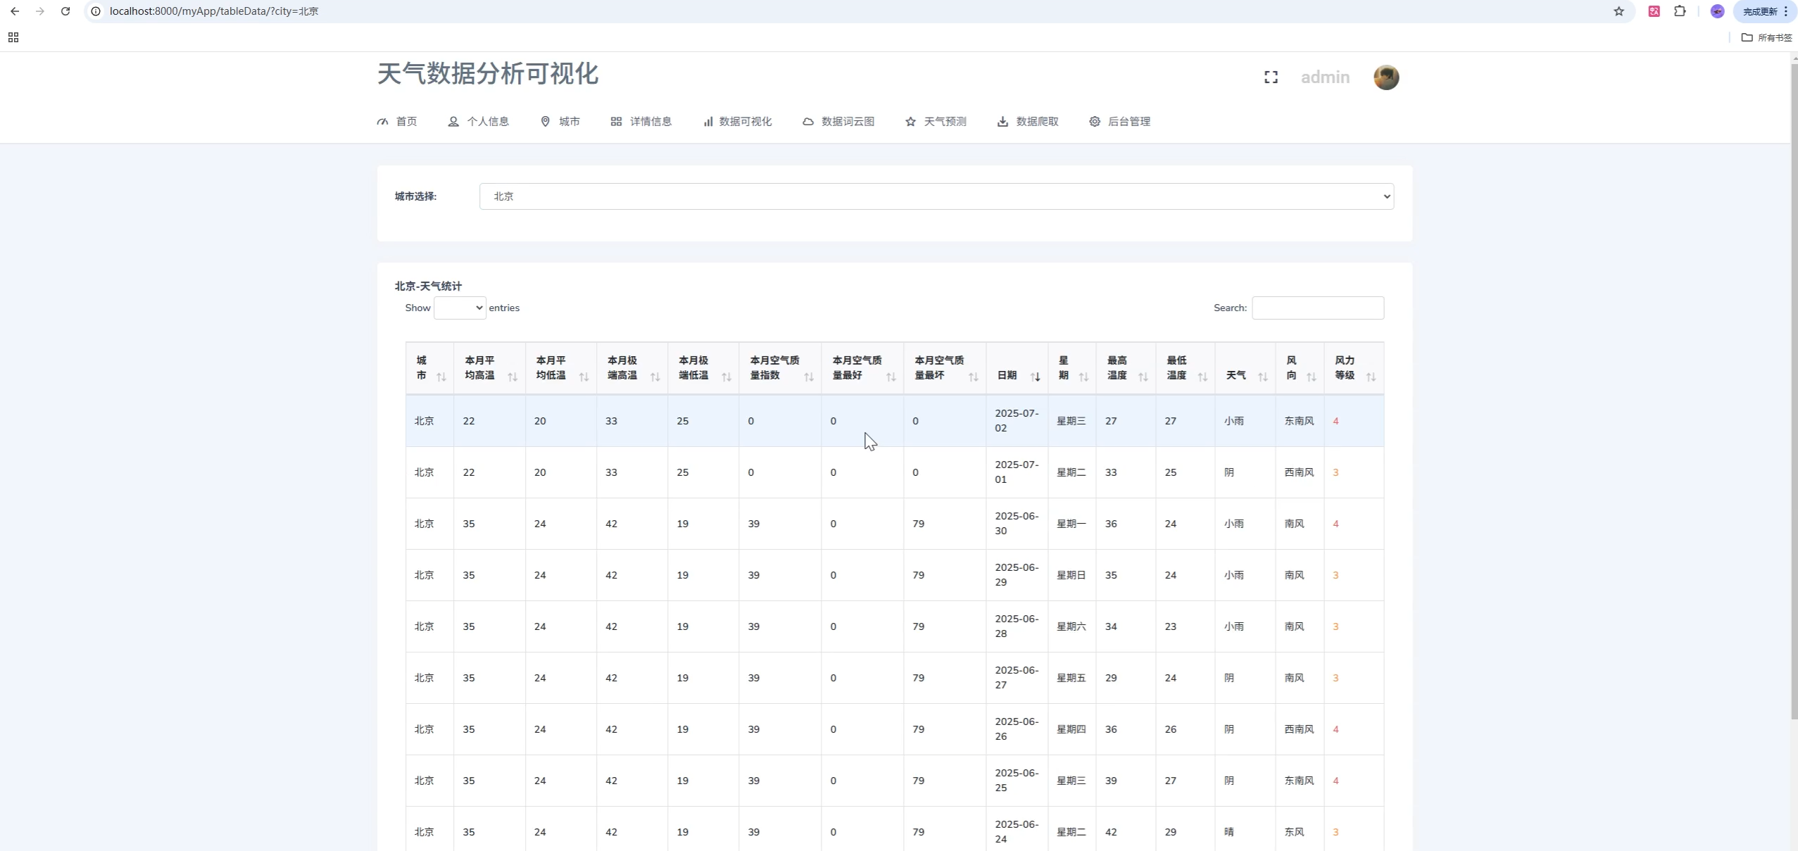Click the site info icon in address bar
Image resolution: width=1798 pixels, height=851 pixels.
(x=96, y=11)
